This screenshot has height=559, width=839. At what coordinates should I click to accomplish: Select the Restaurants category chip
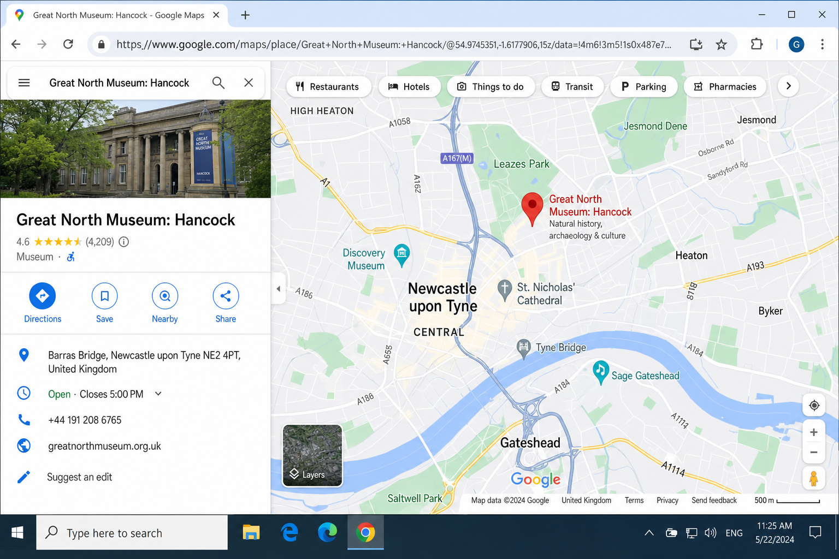point(328,86)
